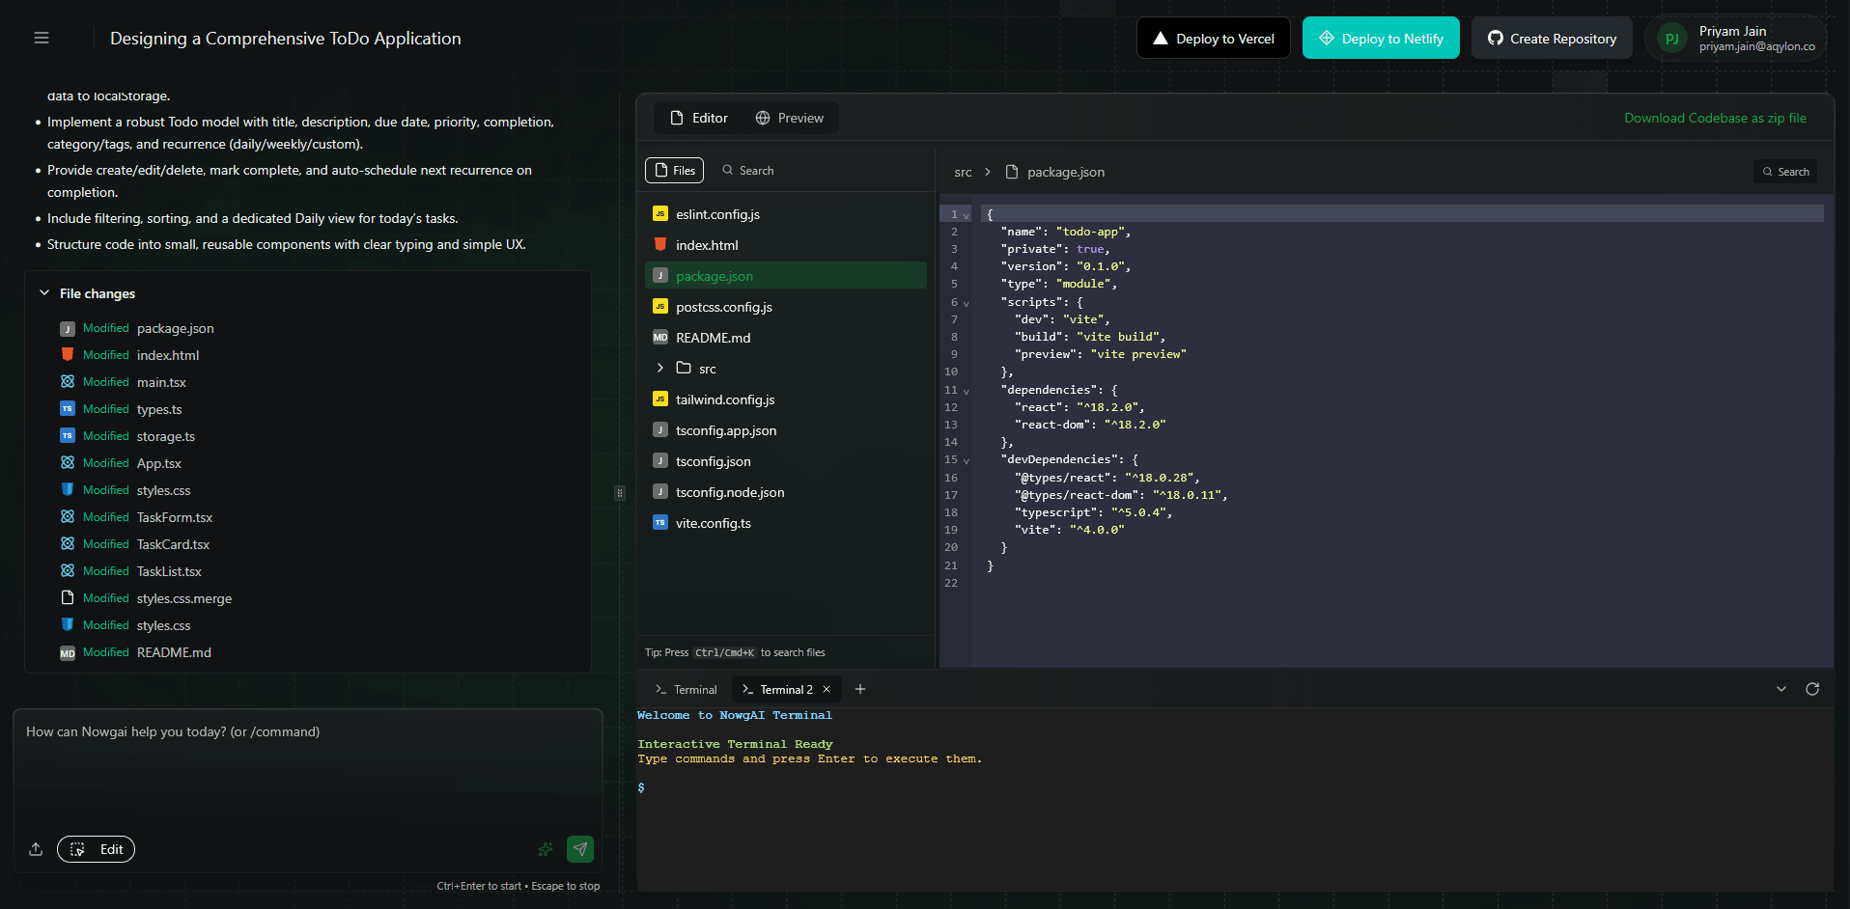
Task: Click the Files panel toggle button
Action: [673, 170]
